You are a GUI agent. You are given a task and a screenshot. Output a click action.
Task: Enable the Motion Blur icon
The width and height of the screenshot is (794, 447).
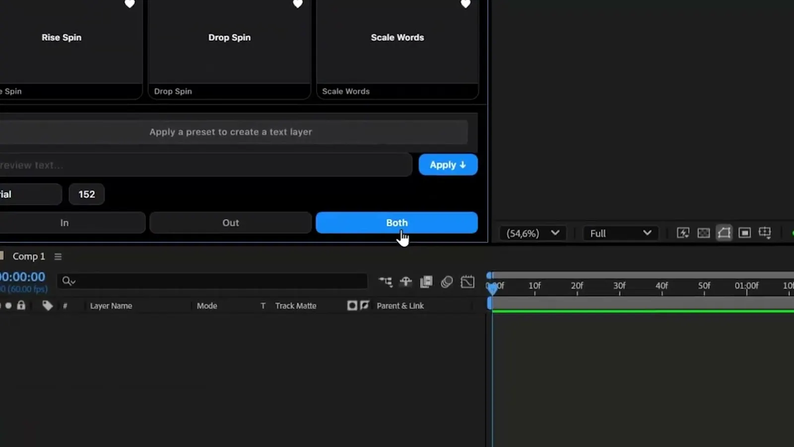[447, 282]
